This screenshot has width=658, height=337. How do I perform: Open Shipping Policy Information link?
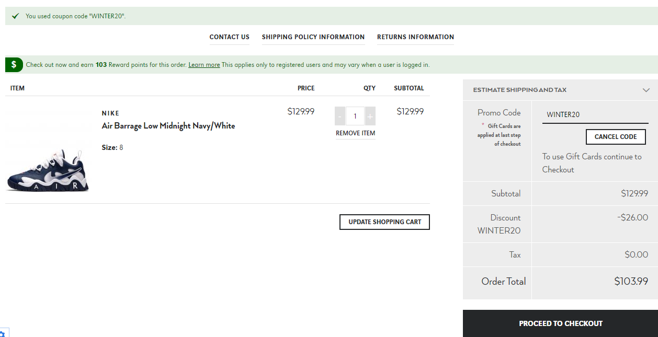point(313,37)
